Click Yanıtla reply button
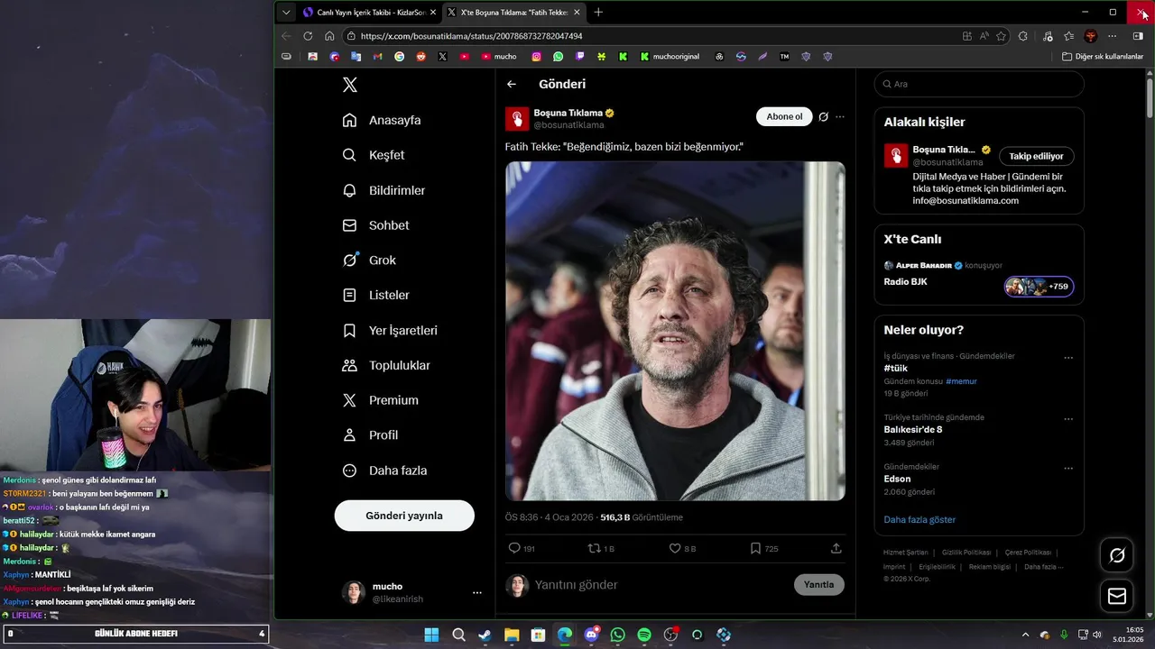The image size is (1155, 649). [x=818, y=585]
